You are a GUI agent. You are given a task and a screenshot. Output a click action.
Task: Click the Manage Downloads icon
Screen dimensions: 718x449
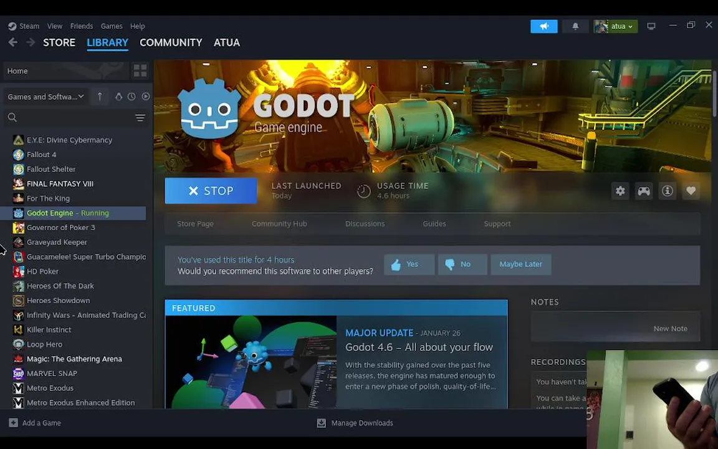322,423
